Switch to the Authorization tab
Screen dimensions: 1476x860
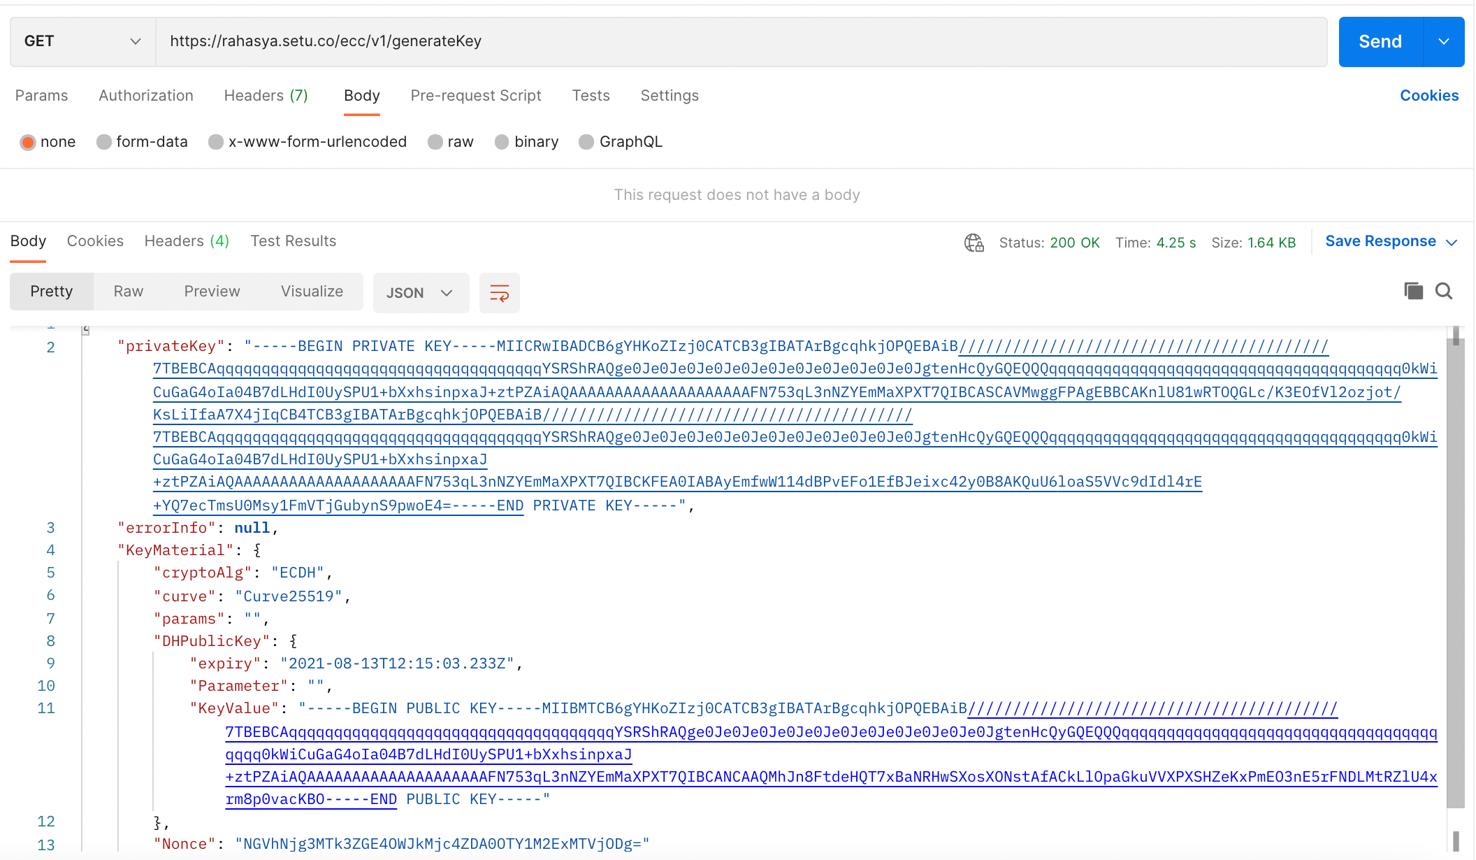click(x=146, y=96)
